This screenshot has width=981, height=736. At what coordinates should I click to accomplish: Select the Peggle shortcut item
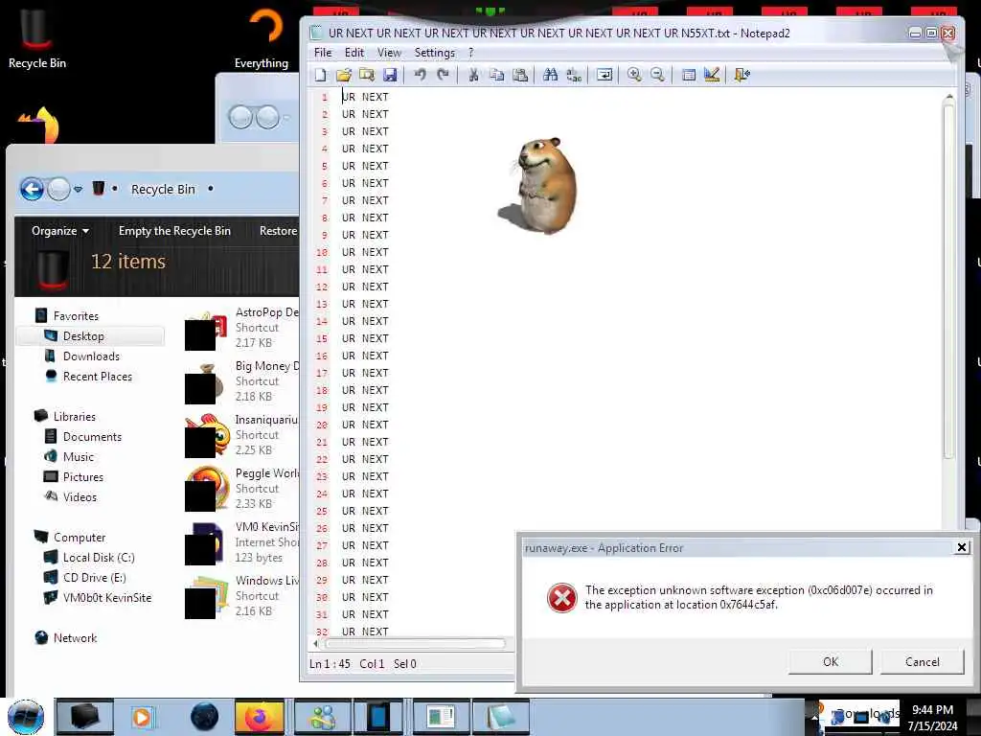point(241,488)
